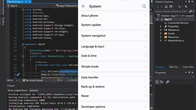The height and width of the screenshot is (110, 196).
Task: Close the Properties panel
Action: click(193, 73)
